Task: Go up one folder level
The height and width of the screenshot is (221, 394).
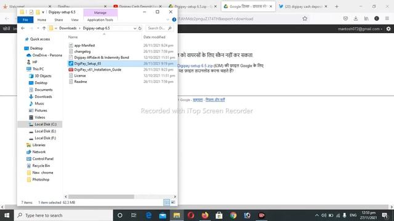Action: [44, 28]
